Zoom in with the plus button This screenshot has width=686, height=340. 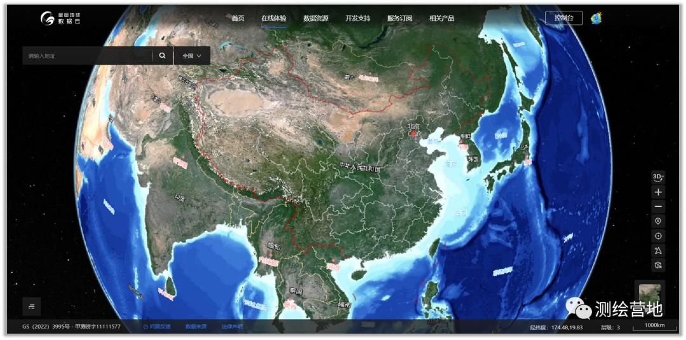click(658, 192)
